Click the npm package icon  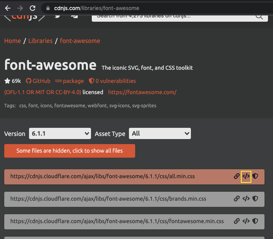58,81
